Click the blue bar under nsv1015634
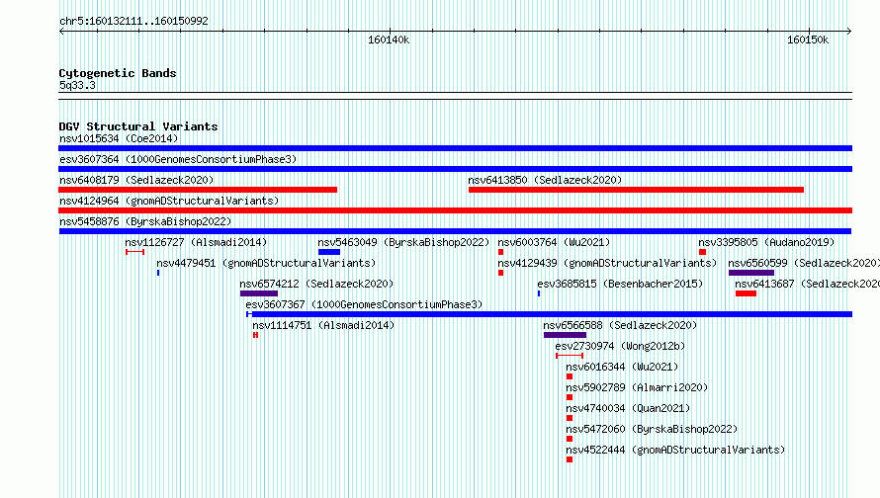This screenshot has height=498, width=880. coord(455,148)
